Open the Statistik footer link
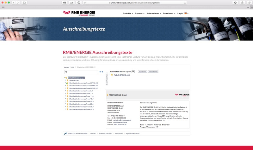 [x=93, y=134]
